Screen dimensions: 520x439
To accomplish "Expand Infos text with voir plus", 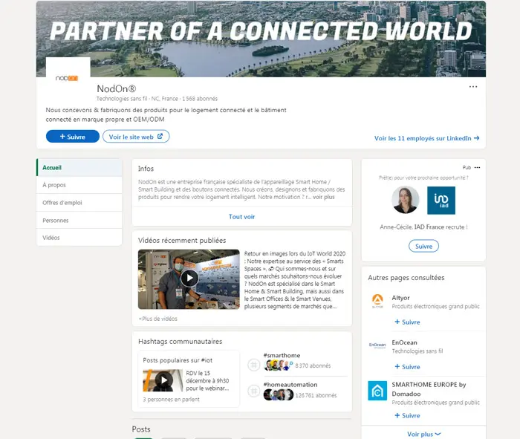I will [x=324, y=197].
